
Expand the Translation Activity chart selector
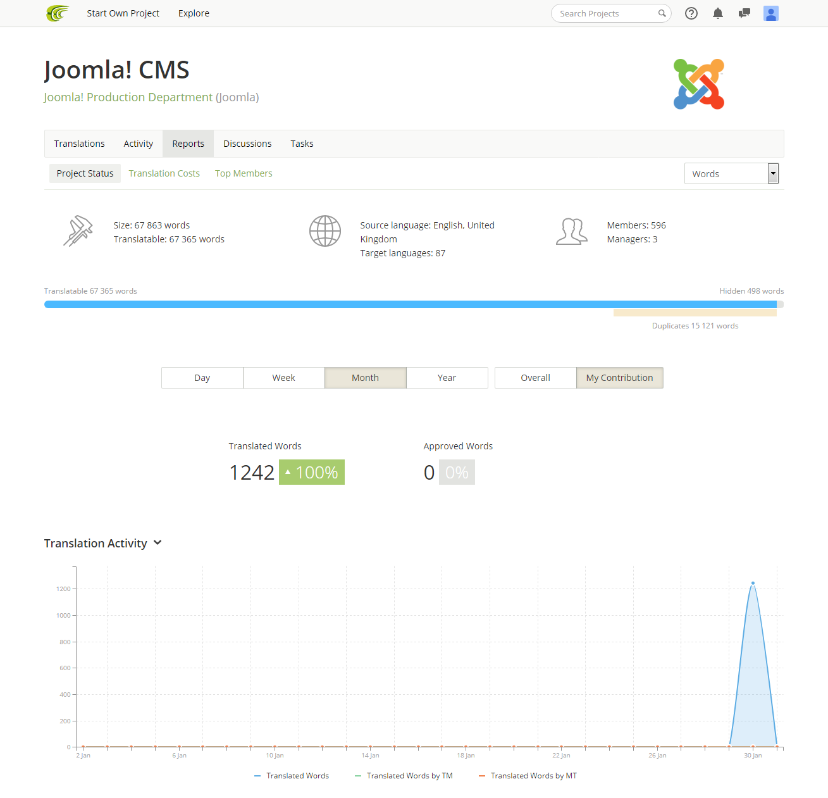coord(158,543)
